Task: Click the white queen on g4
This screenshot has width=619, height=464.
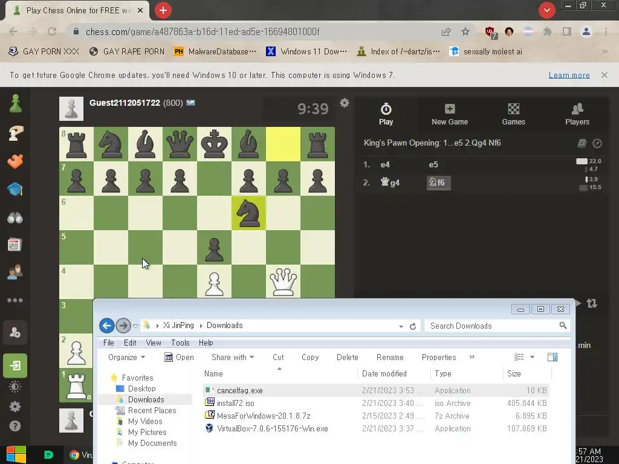Action: tap(283, 282)
